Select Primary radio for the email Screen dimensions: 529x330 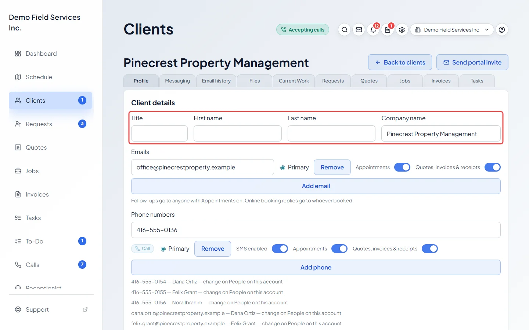click(283, 168)
